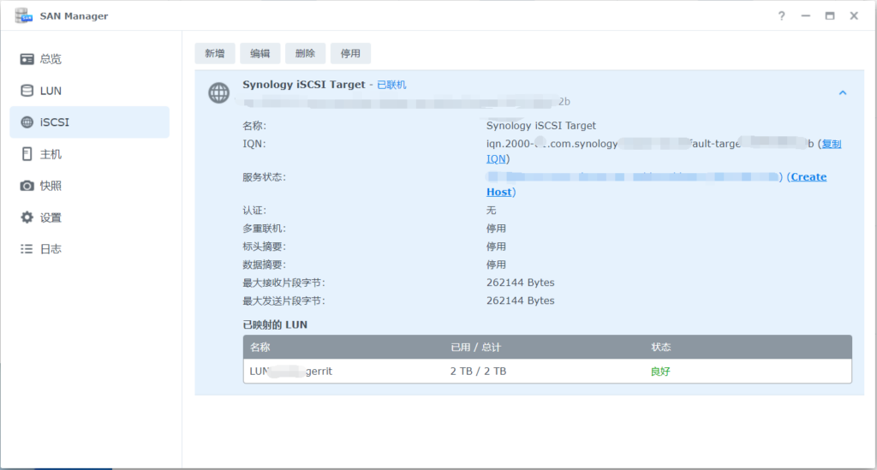The image size is (877, 470).
Task: Select the iSCSI sidebar item
Action: click(89, 122)
